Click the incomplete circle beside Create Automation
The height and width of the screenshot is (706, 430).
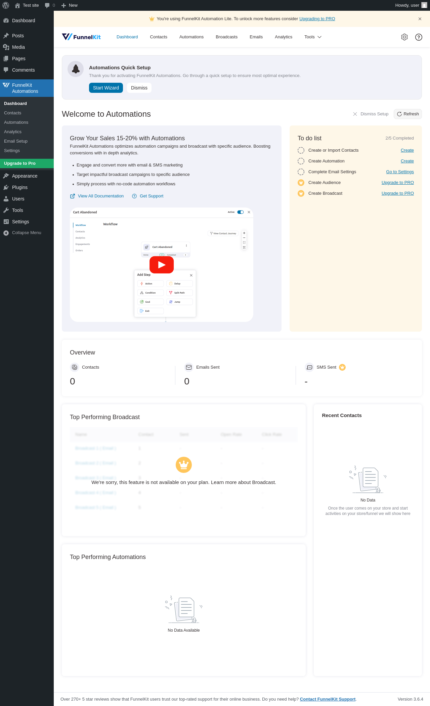301,161
